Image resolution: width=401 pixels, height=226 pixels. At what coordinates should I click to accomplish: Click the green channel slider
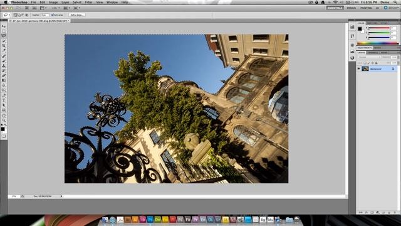378,33
